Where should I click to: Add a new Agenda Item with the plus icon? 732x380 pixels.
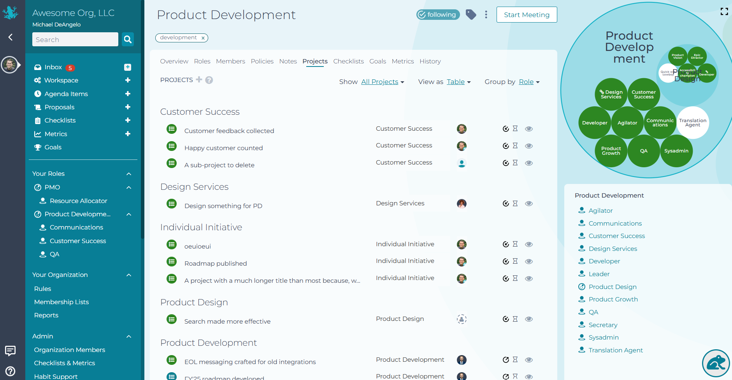click(128, 94)
